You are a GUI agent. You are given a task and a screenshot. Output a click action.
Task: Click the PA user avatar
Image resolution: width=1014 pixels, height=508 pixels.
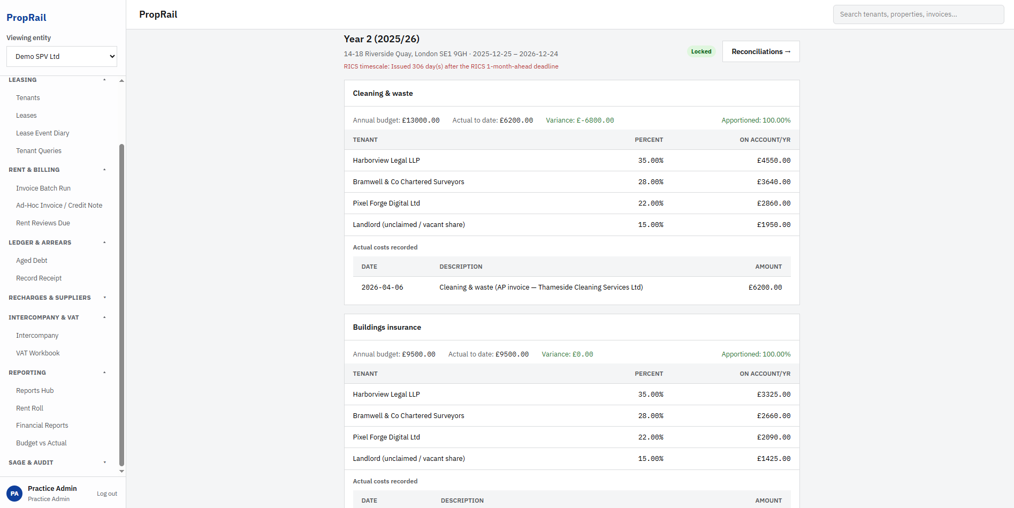(x=14, y=494)
